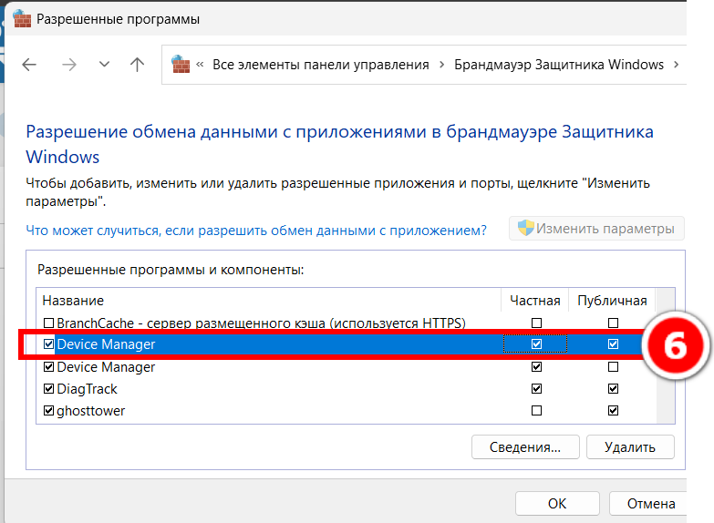This screenshot has width=714, height=523.
Task: Open the data exchange risks help link
Action: tap(256, 231)
